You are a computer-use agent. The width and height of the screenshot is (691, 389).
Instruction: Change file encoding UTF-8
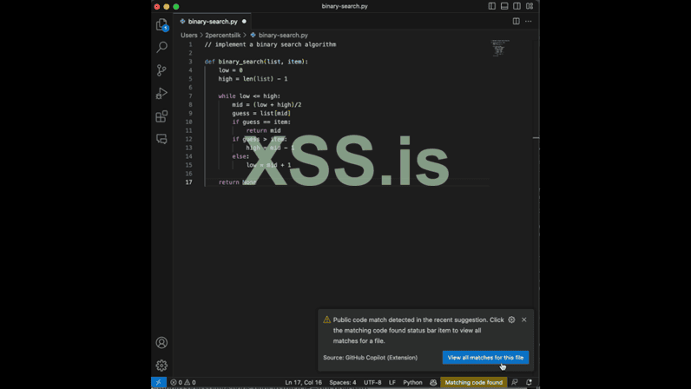pos(372,382)
